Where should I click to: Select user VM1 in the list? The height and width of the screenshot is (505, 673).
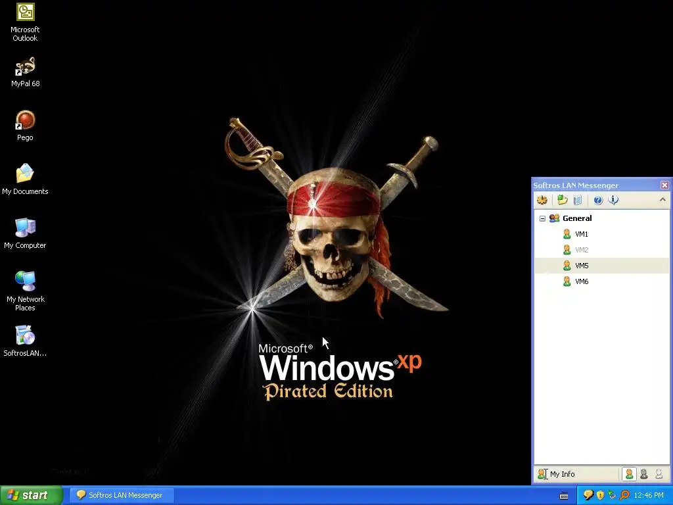(602, 234)
